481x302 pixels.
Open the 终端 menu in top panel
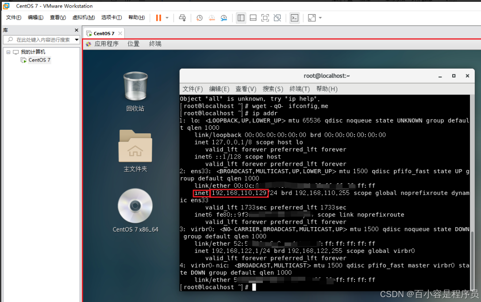(155, 44)
